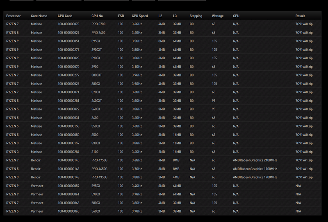The image size is (328, 222).
Task: Click the 3100 CPU number cell
Action: point(95,152)
